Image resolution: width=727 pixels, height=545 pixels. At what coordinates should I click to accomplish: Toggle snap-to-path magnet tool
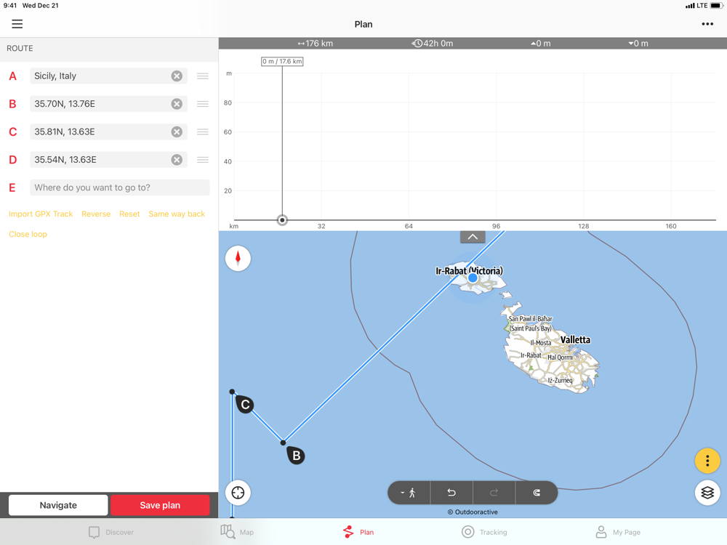[537, 493]
